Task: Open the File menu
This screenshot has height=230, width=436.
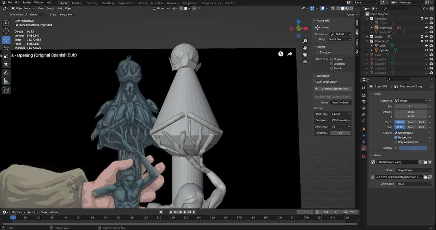Action: pyautogui.click(x=10, y=3)
